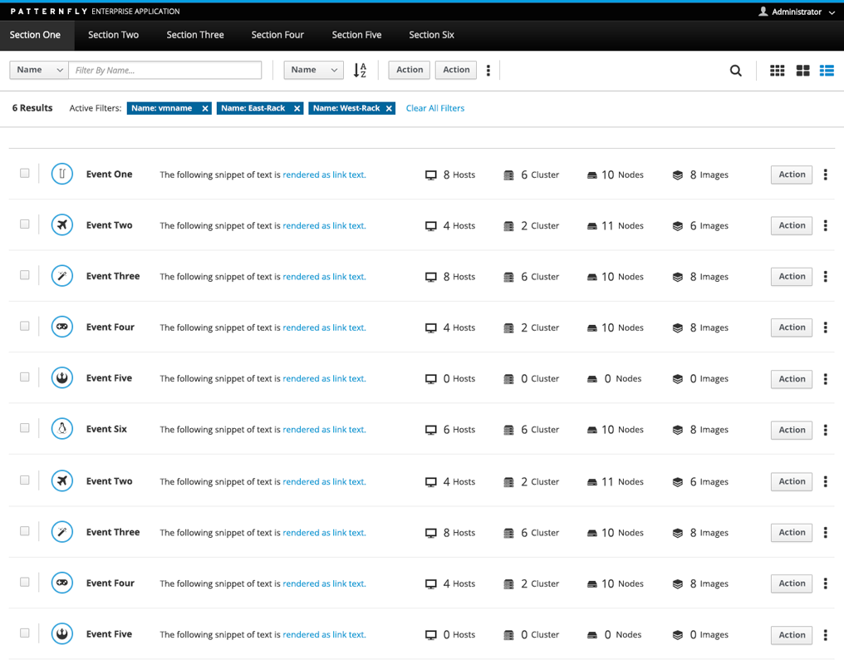Open the Section Three tab
This screenshot has width=844, height=665.
click(x=195, y=35)
